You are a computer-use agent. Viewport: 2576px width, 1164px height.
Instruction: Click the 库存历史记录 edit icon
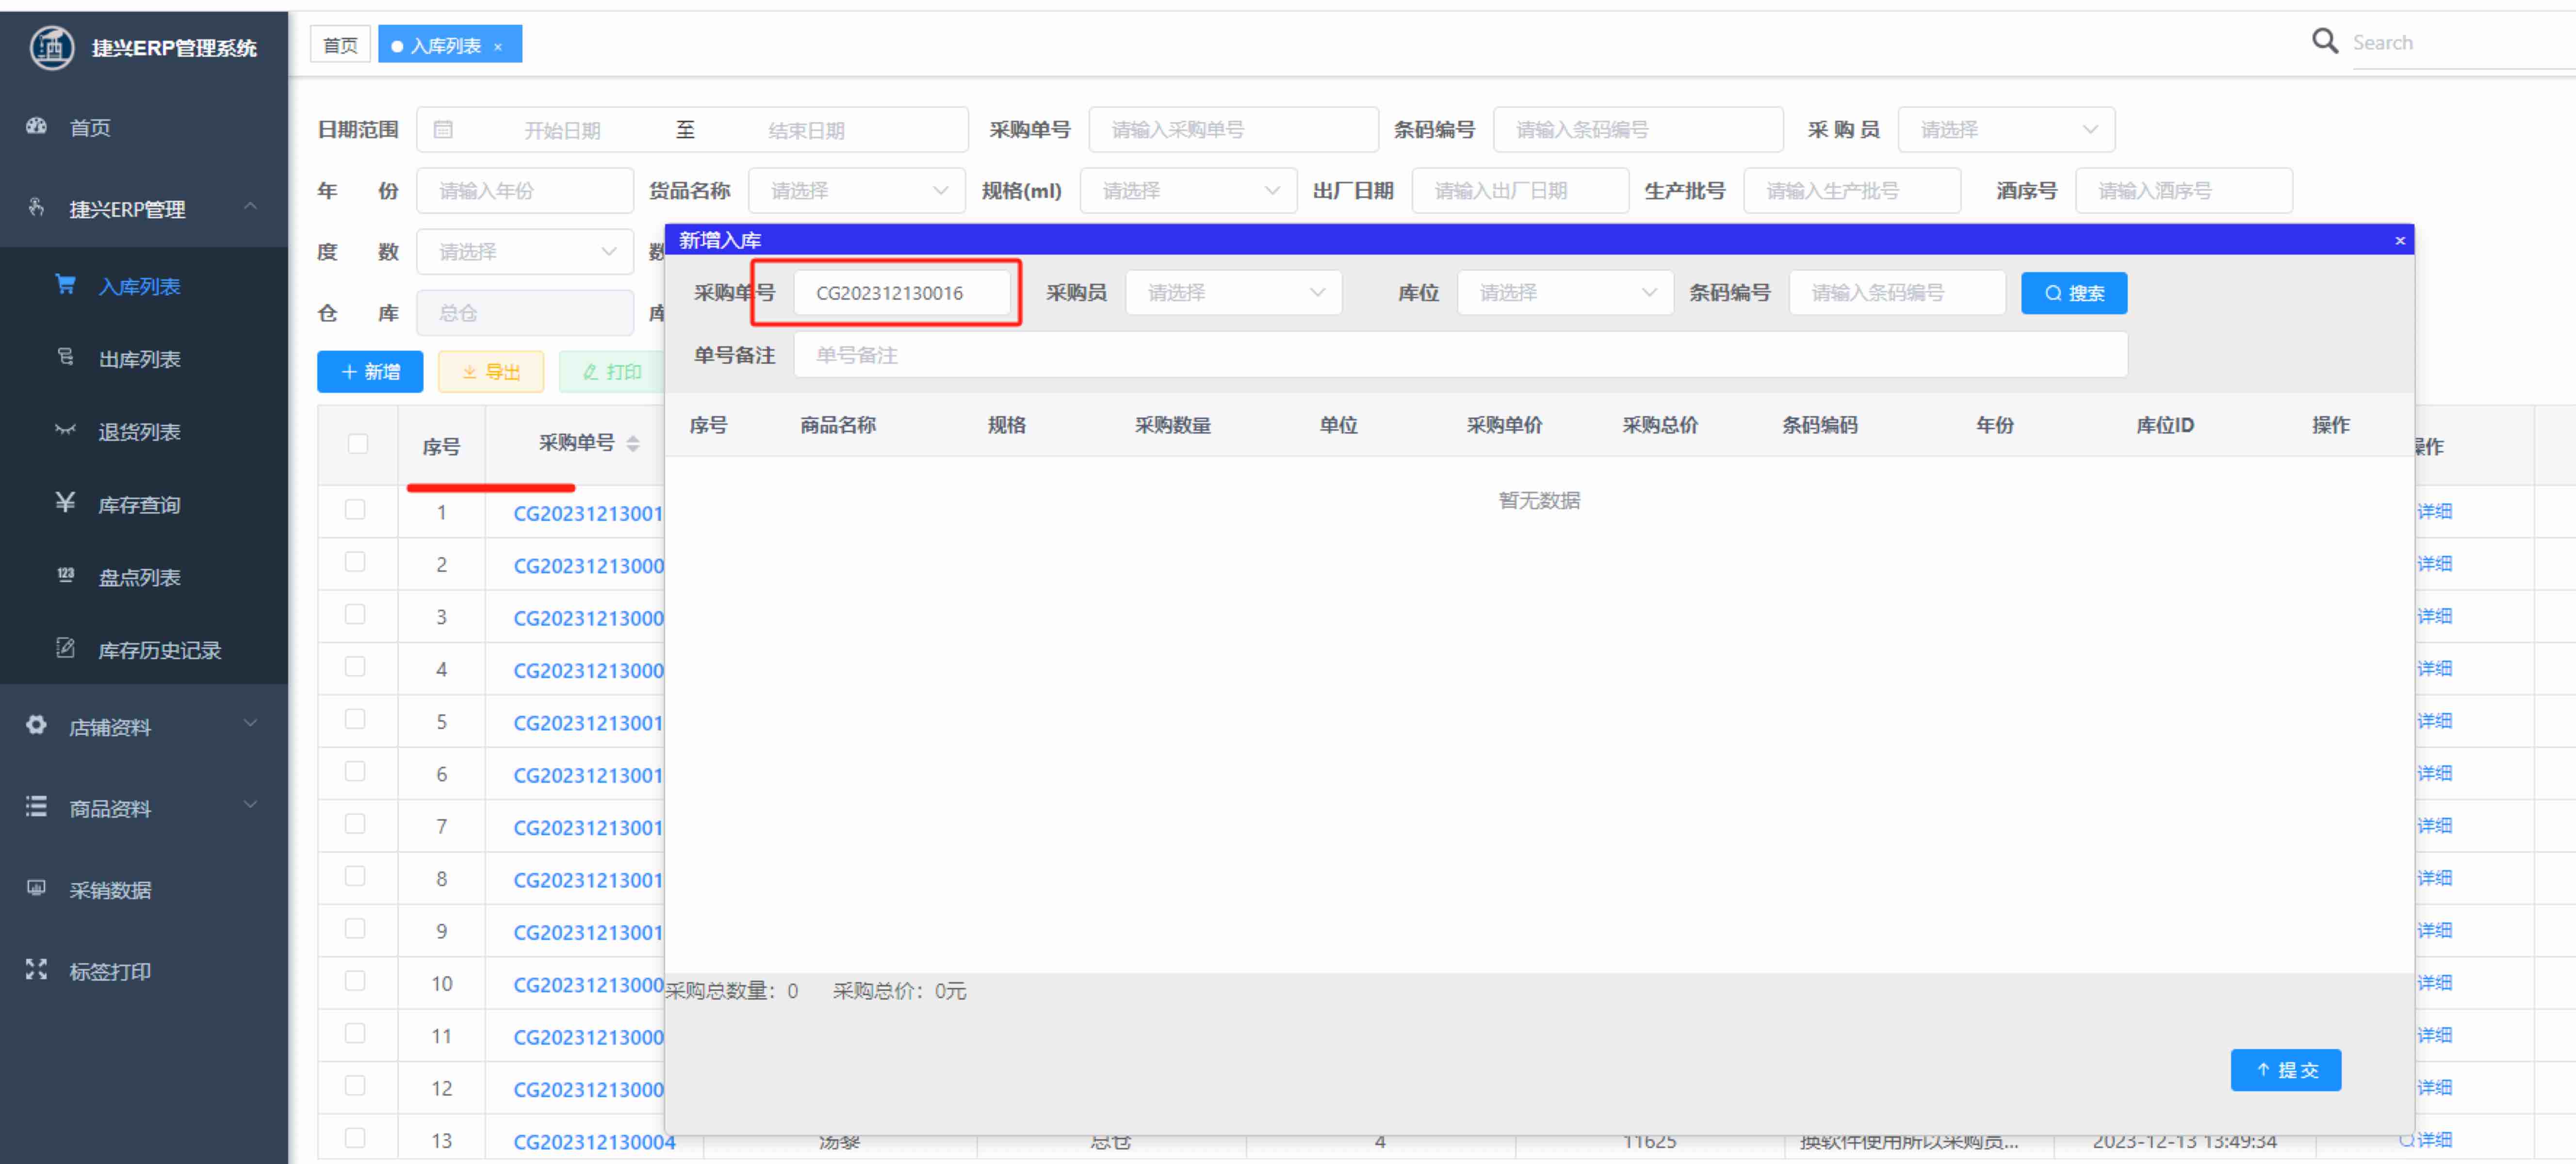65,648
